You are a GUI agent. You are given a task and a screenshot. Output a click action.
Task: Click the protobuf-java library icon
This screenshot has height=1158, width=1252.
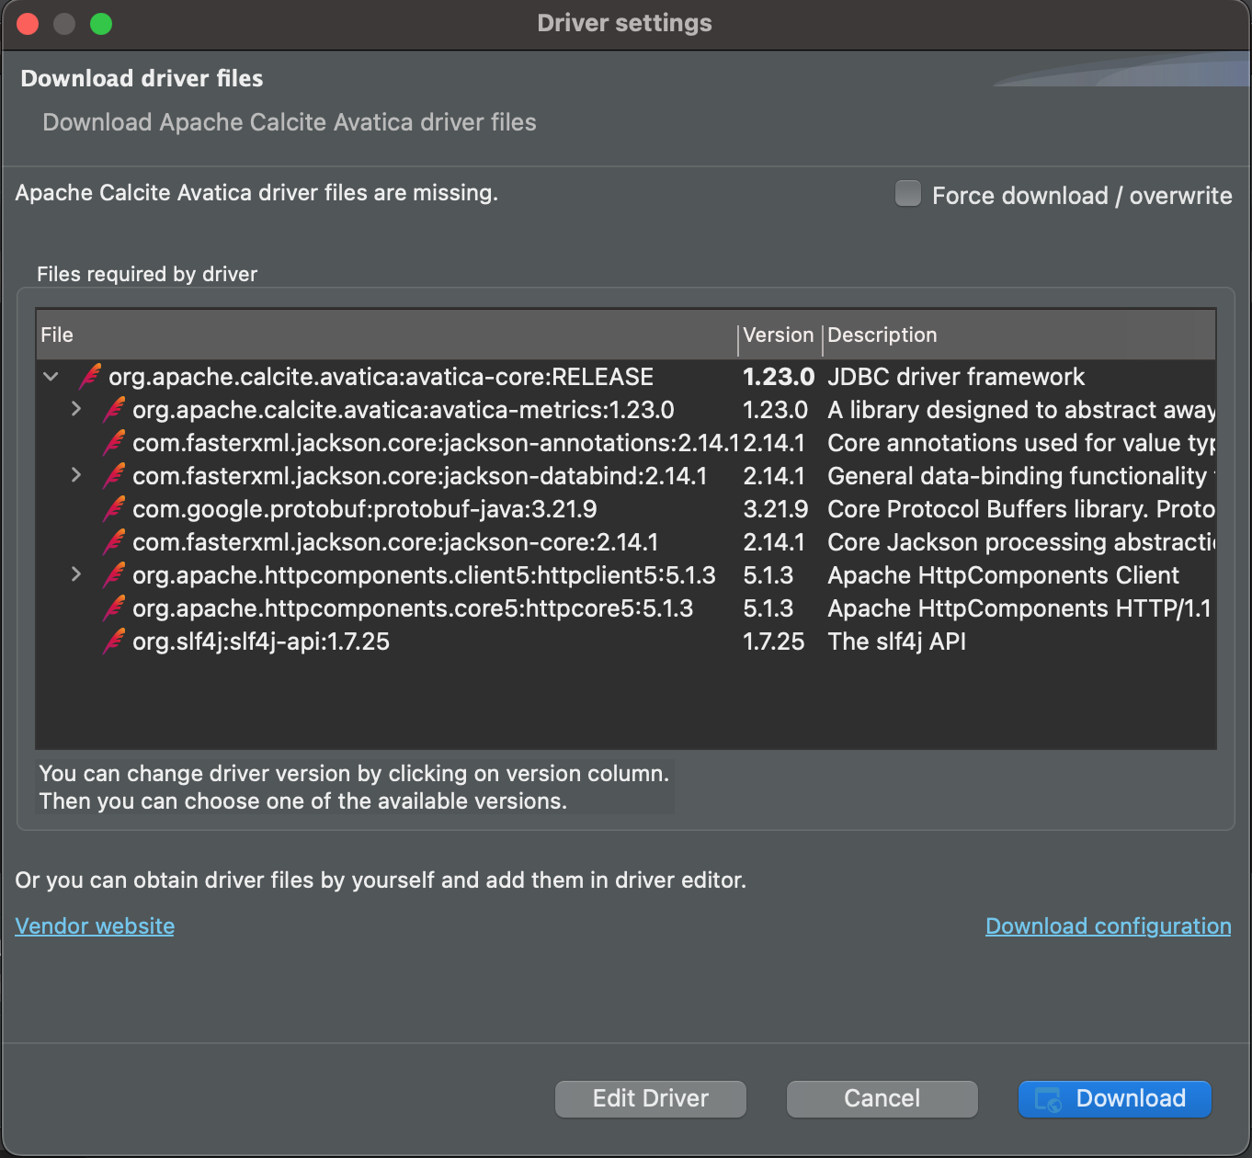pos(112,509)
